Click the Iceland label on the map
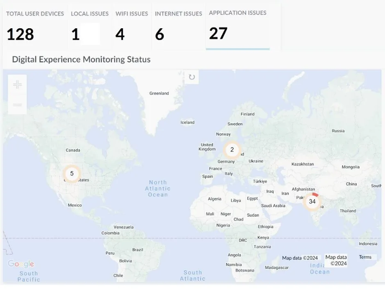 click(187, 122)
